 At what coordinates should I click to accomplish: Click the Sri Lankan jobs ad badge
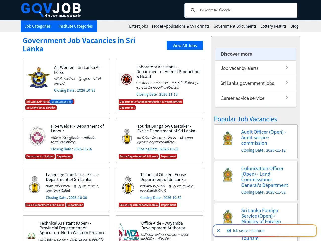point(61,102)
